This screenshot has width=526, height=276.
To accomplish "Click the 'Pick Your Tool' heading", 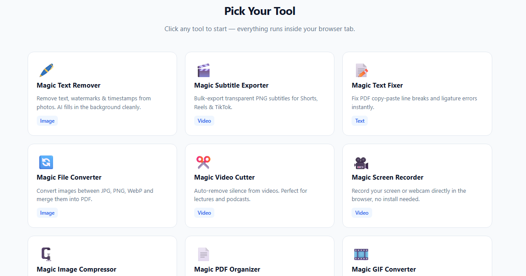I will coord(260,11).
